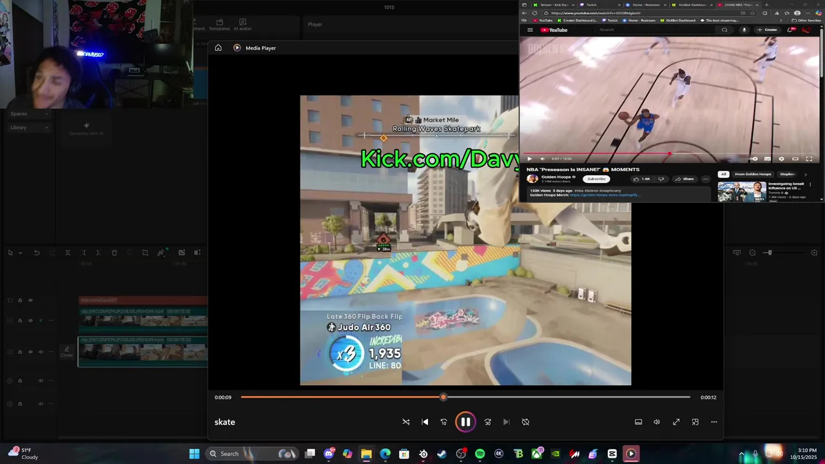Screen dimensions: 825x464
Task: Click Media Player seek bar thumb
Action: pos(443,397)
